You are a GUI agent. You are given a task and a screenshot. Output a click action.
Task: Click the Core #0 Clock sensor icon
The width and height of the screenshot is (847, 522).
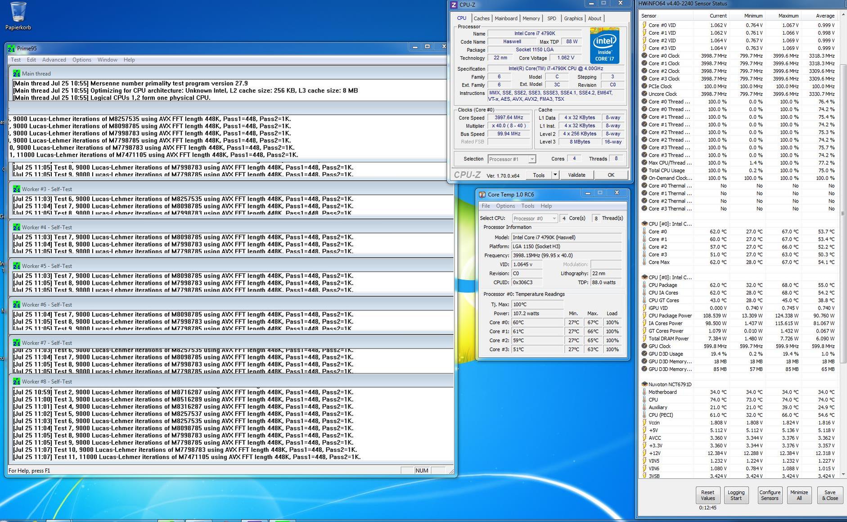pyautogui.click(x=644, y=56)
